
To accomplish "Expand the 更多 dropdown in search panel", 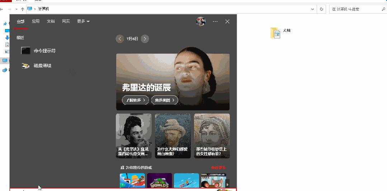I will click(83, 22).
